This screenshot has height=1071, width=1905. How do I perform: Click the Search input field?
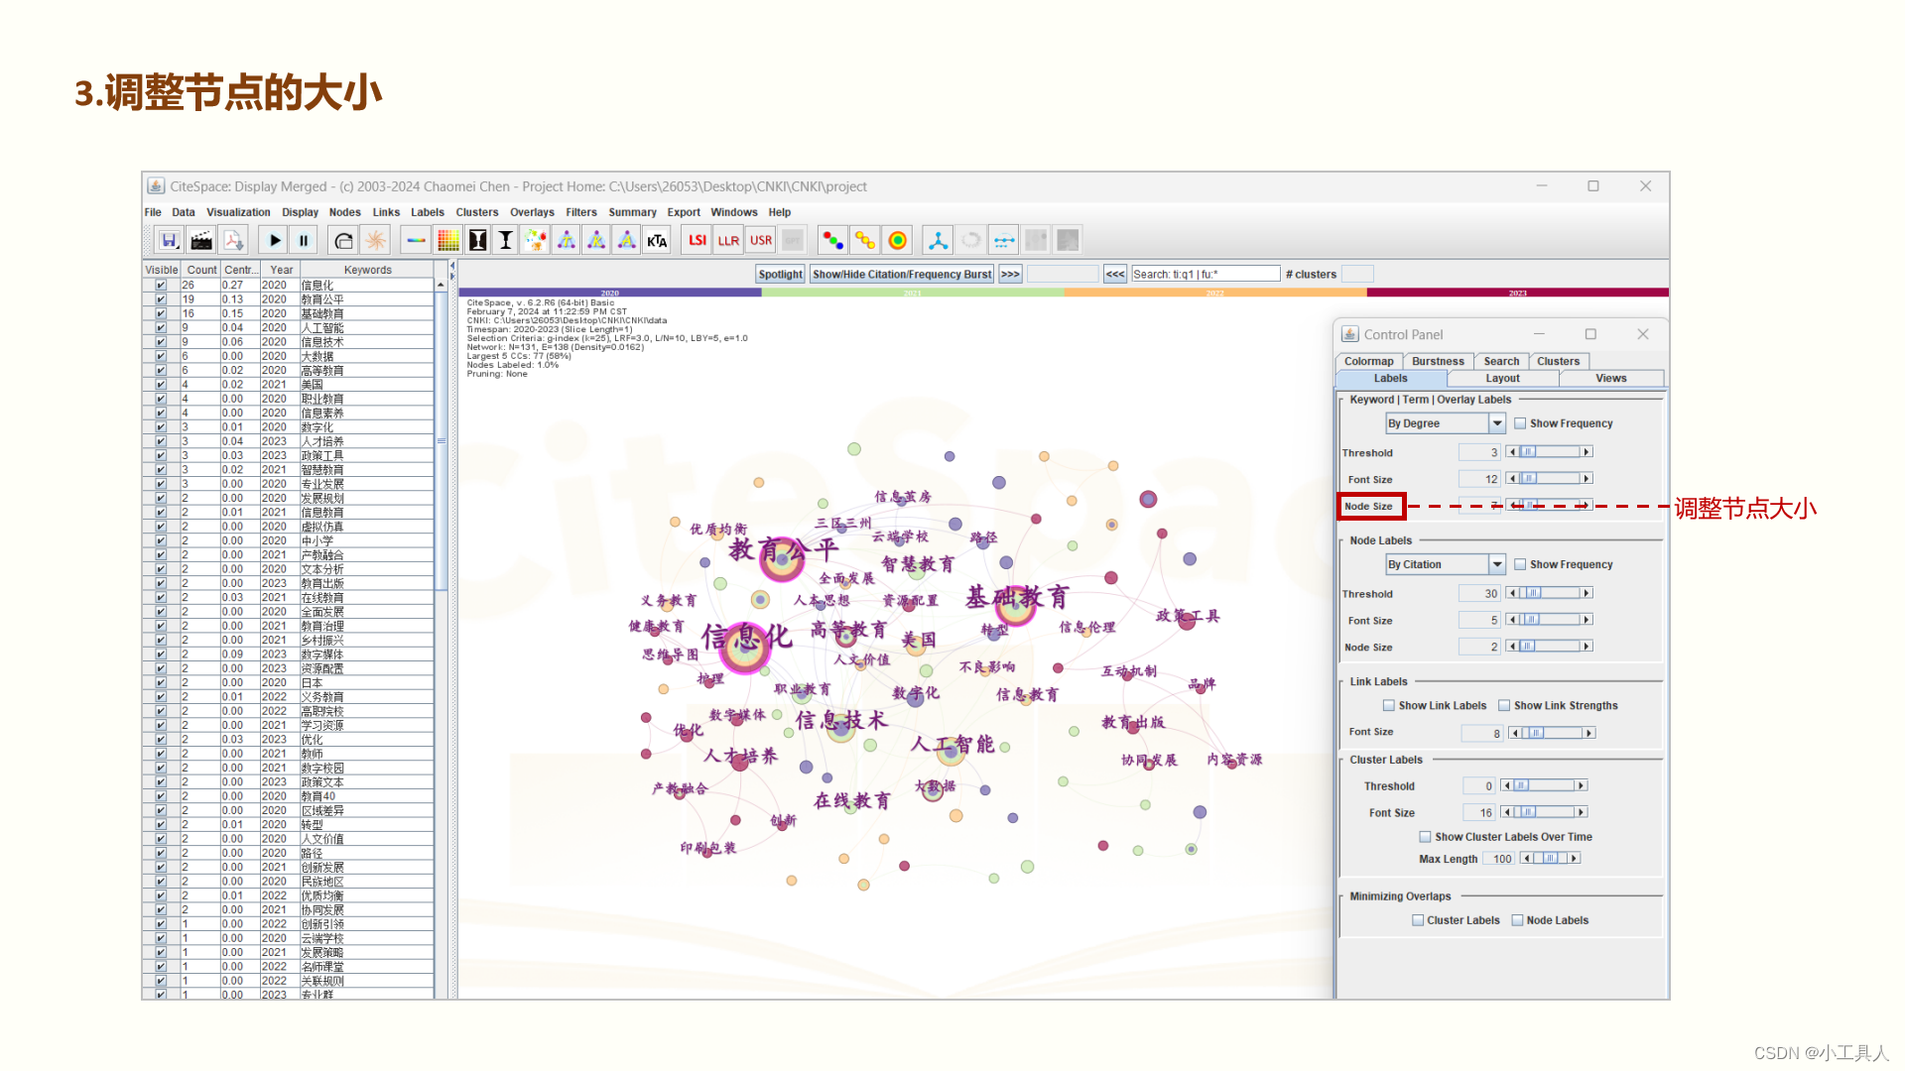tap(1206, 275)
